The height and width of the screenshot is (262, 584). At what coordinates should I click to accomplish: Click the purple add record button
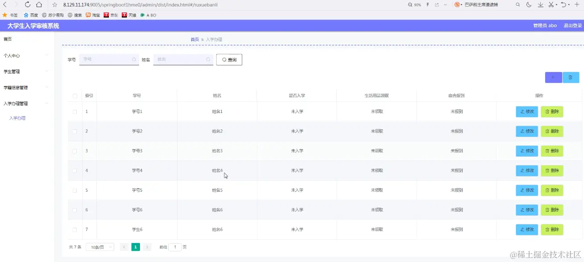coord(553,77)
